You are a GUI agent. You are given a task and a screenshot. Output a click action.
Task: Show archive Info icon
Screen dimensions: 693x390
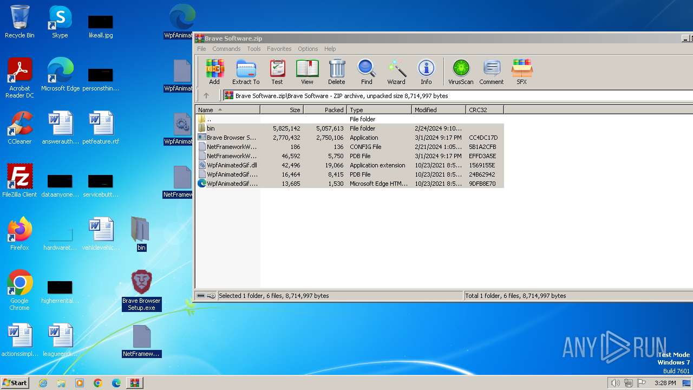coord(426,72)
